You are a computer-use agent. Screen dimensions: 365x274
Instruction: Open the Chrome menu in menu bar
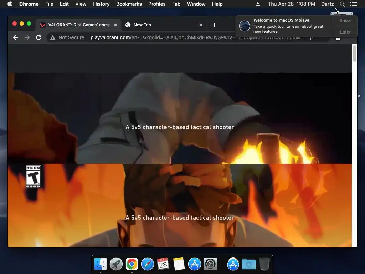click(x=29, y=4)
